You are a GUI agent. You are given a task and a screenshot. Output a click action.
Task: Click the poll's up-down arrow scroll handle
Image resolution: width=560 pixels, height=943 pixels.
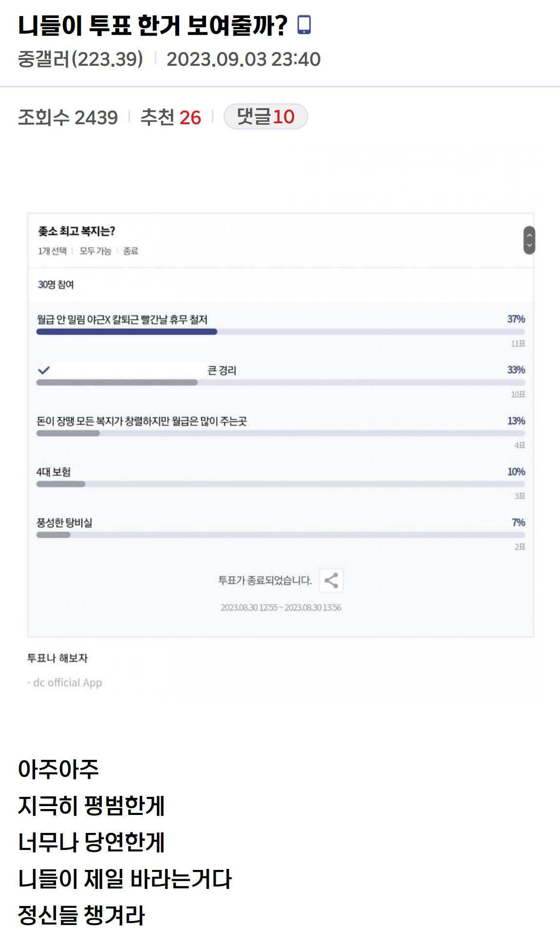click(529, 240)
